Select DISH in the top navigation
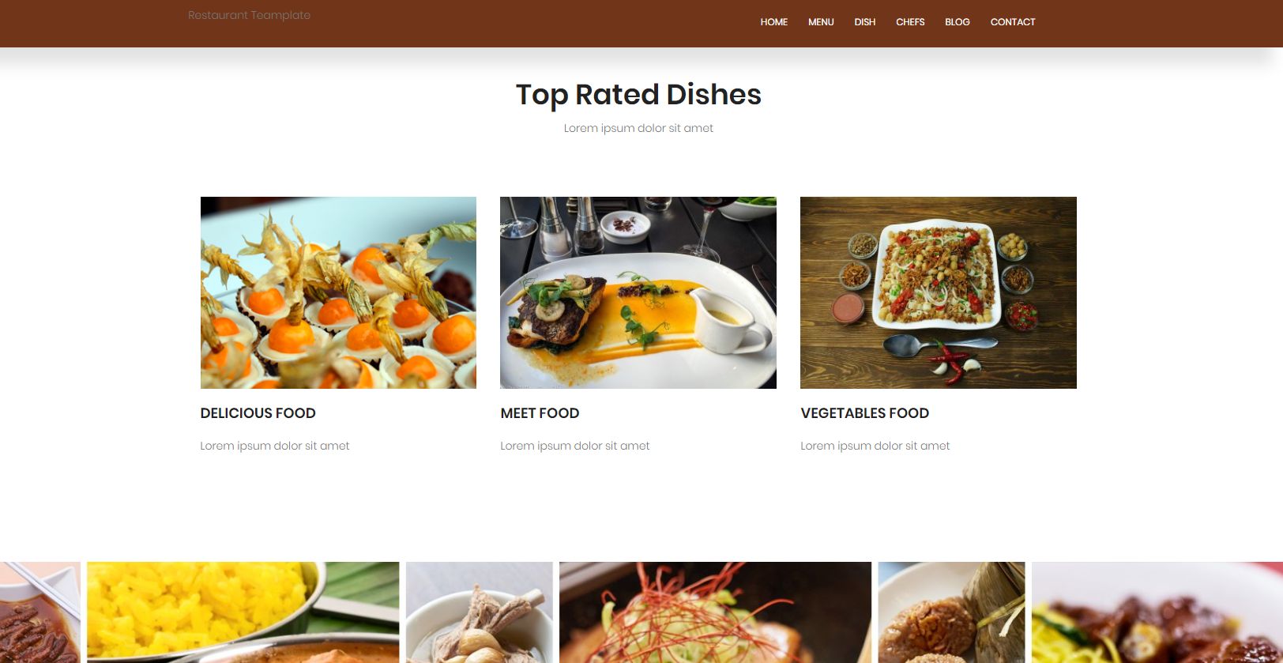Image resolution: width=1283 pixels, height=663 pixels. pos(864,22)
